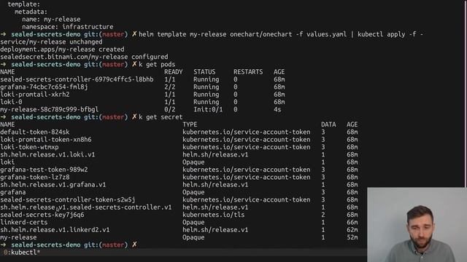467x262 pixels.
Task: Click the 'k get pods' command text
Action: coord(157,65)
